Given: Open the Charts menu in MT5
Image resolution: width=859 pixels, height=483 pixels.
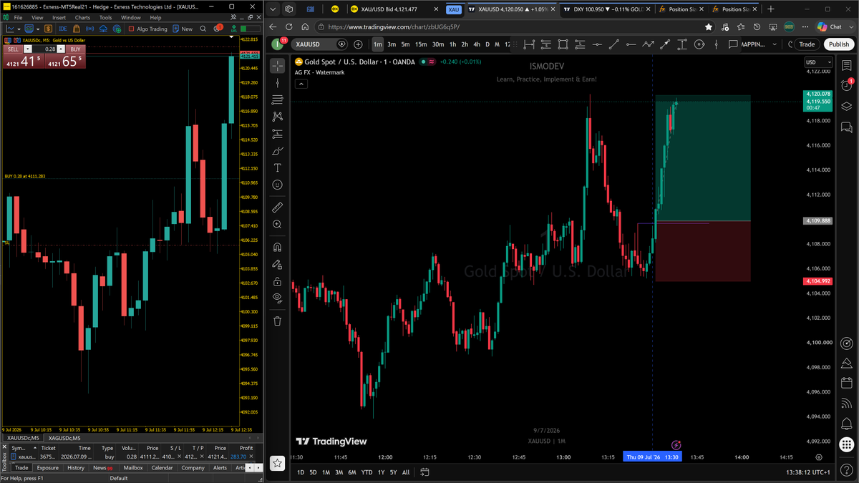Looking at the screenshot, I should click(82, 17).
